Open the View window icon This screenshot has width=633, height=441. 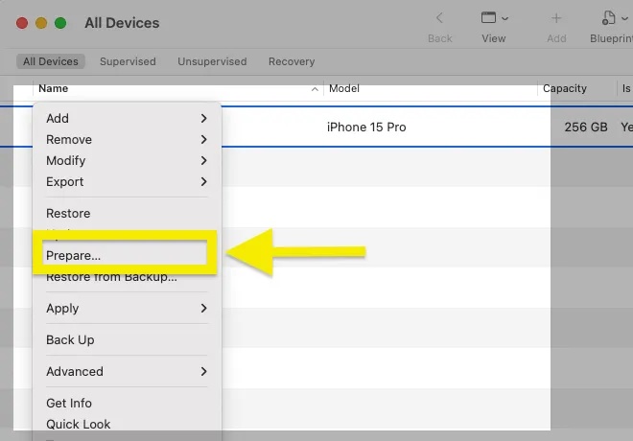click(x=488, y=18)
